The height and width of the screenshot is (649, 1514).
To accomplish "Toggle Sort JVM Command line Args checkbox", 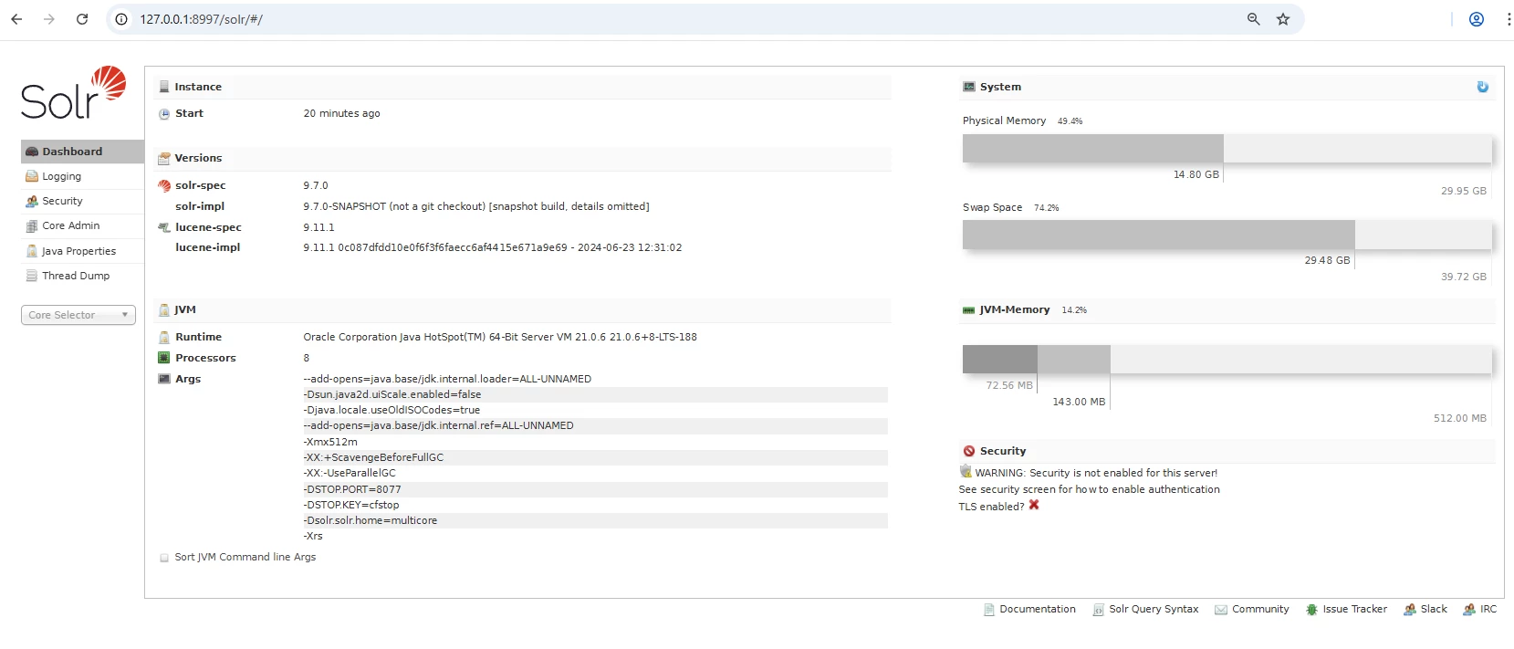I will pyautogui.click(x=164, y=558).
